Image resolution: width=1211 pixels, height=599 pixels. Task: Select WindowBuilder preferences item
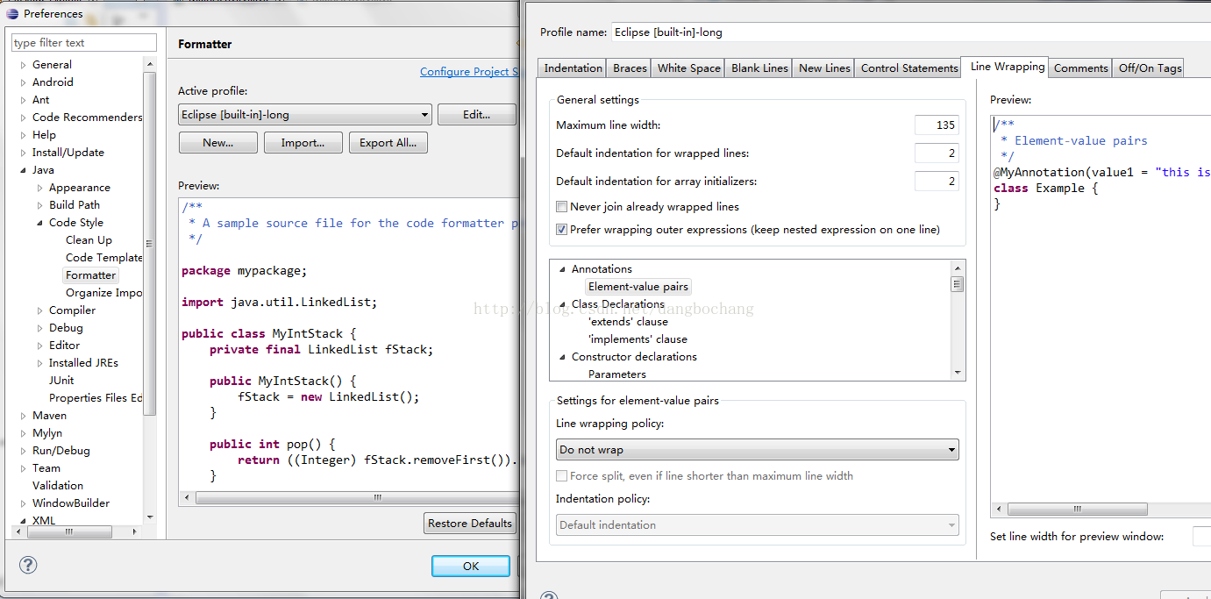71,503
